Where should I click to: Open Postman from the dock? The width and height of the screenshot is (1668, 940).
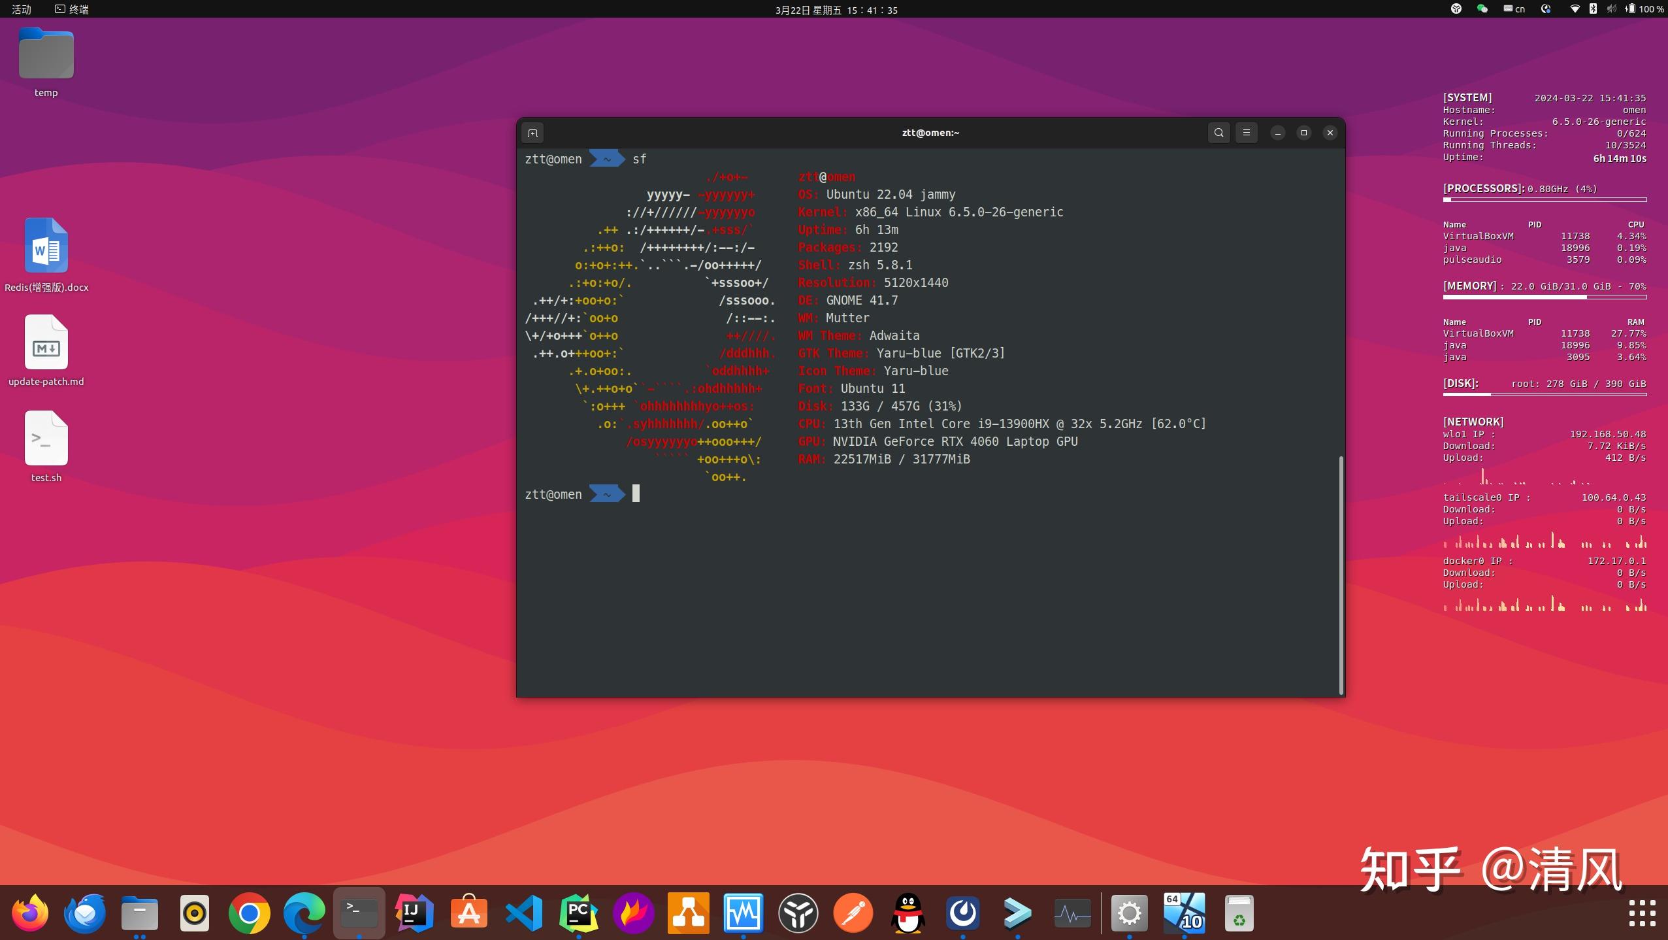coord(853,913)
